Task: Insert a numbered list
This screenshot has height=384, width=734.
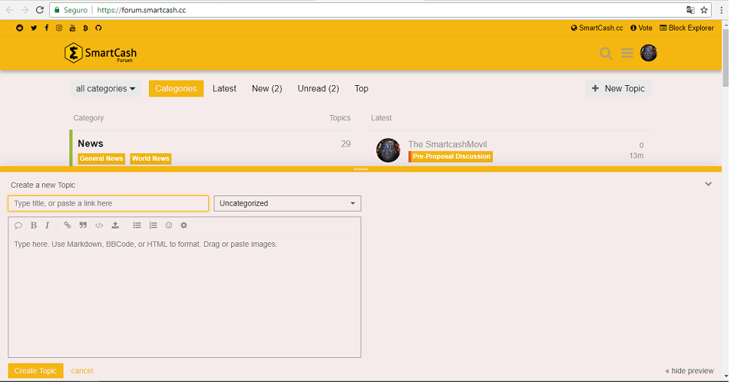Action: pyautogui.click(x=153, y=225)
